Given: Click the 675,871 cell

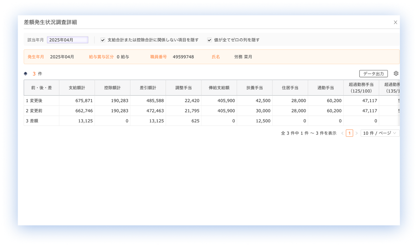Looking at the screenshot, I should 77,101.
